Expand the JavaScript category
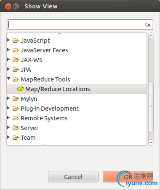The height and width of the screenshot is (190, 160). click(8, 40)
